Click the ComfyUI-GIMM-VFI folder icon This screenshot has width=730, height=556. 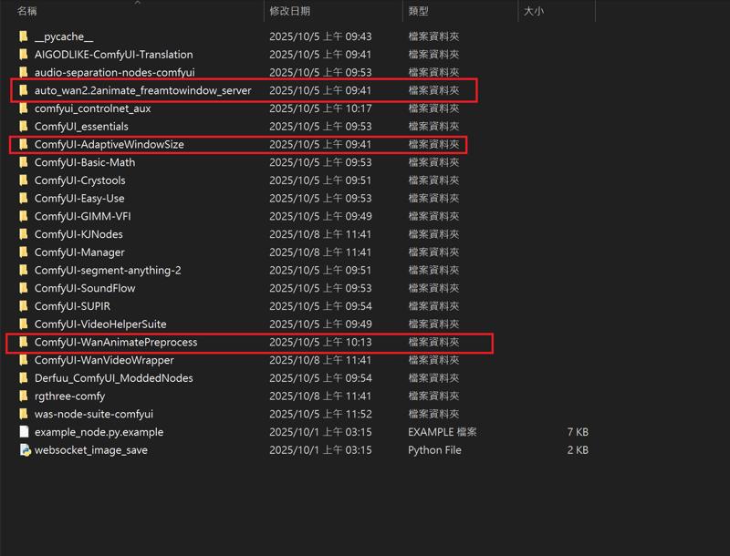[x=24, y=216]
